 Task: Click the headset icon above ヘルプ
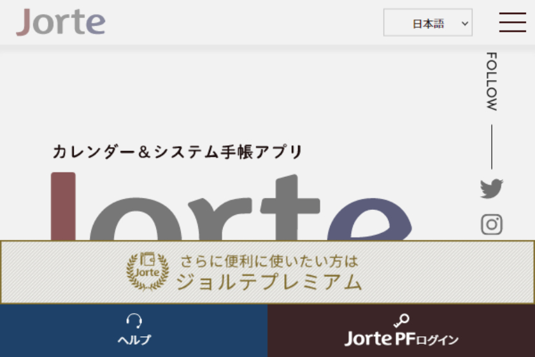coord(134,321)
